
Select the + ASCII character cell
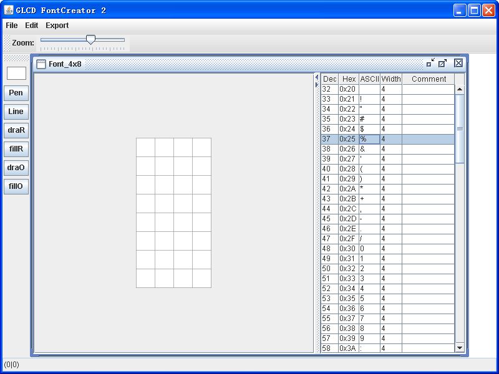[369, 199]
